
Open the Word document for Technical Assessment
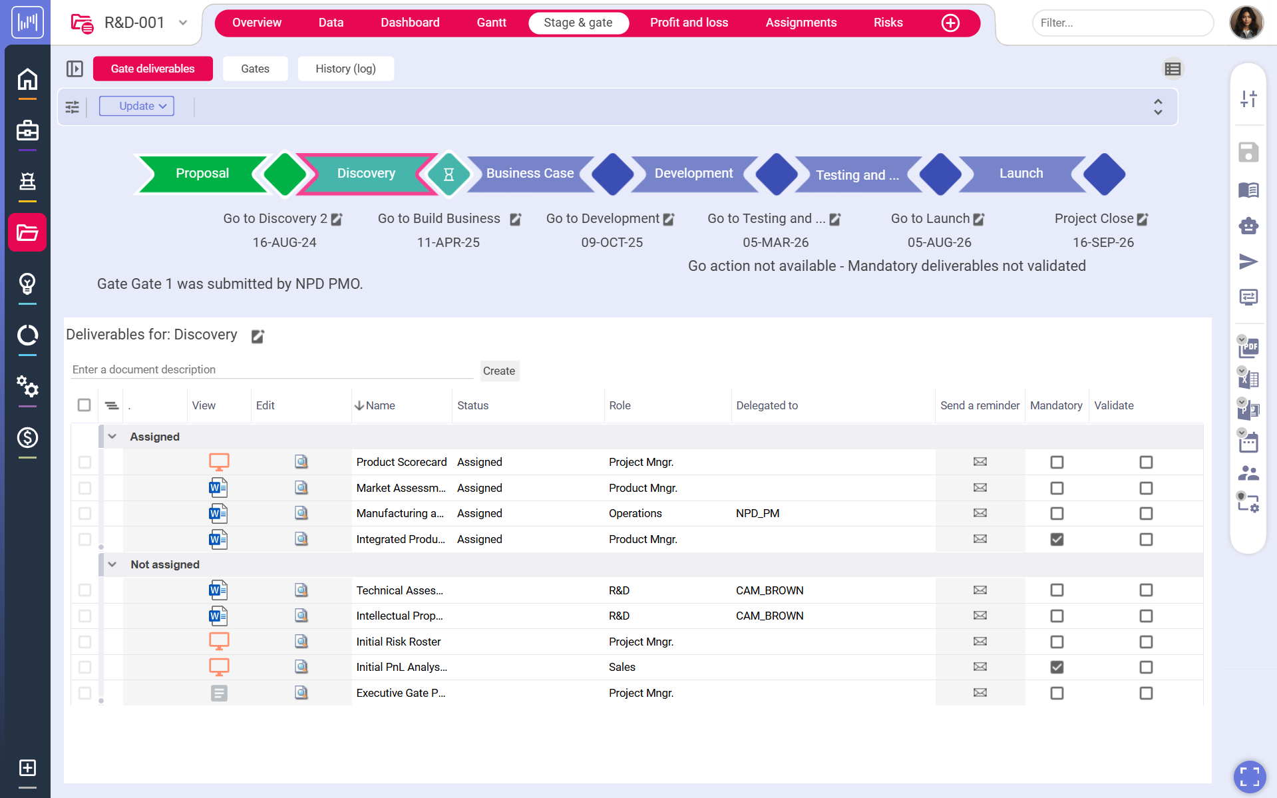tap(218, 590)
